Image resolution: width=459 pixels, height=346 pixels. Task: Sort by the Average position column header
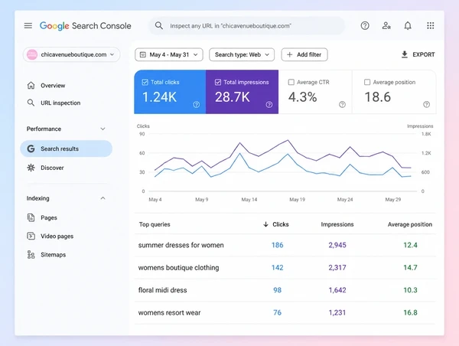point(410,224)
